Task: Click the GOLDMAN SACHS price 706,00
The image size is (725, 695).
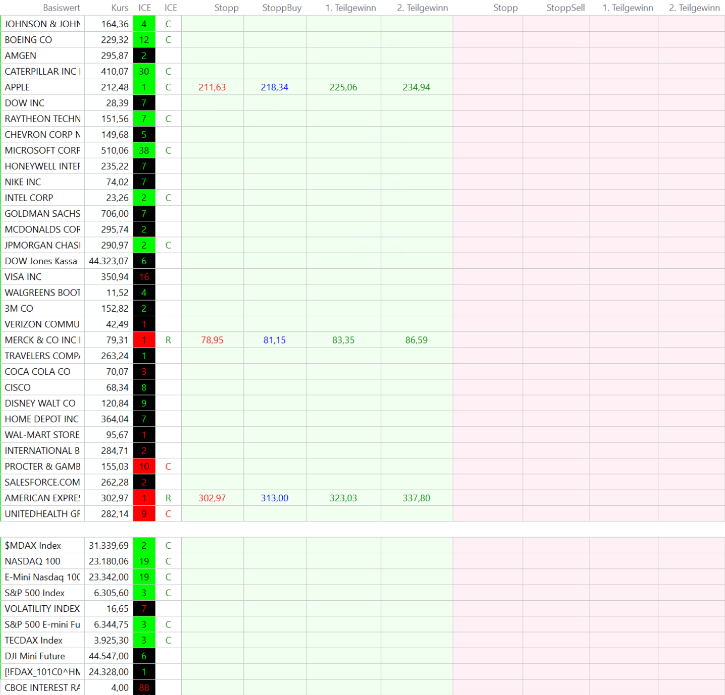Action: click(115, 214)
